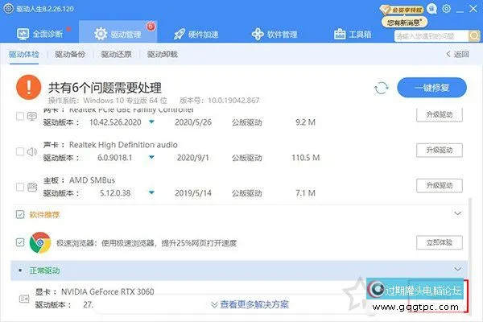Screen dimensions: 483x322
Task: Click 升级驱动 for AMD SMBus
Action: coord(440,185)
